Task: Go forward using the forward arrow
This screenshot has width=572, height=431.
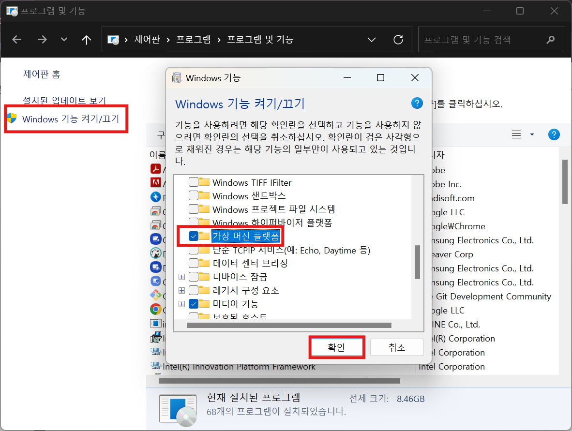Action: pos(42,39)
